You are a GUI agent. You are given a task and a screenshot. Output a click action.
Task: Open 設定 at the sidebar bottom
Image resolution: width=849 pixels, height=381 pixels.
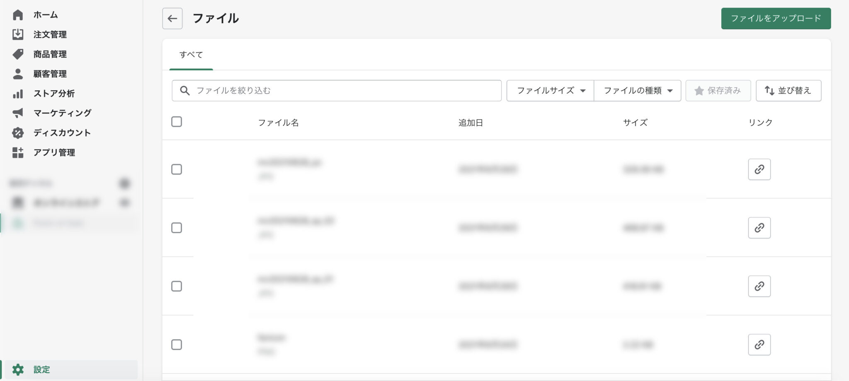click(41, 369)
